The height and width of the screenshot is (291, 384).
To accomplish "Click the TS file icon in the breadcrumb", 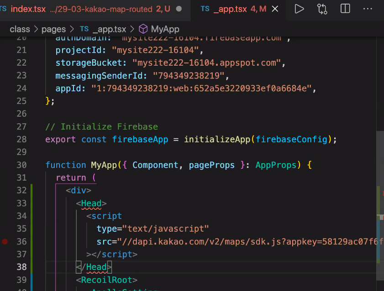I will point(84,29).
